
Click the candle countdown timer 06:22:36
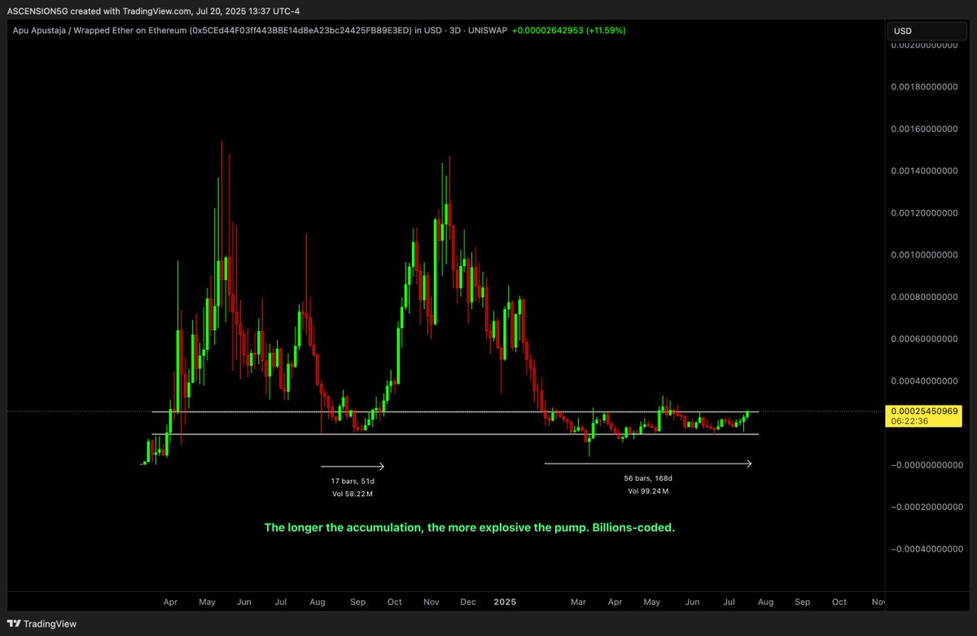[x=910, y=422]
